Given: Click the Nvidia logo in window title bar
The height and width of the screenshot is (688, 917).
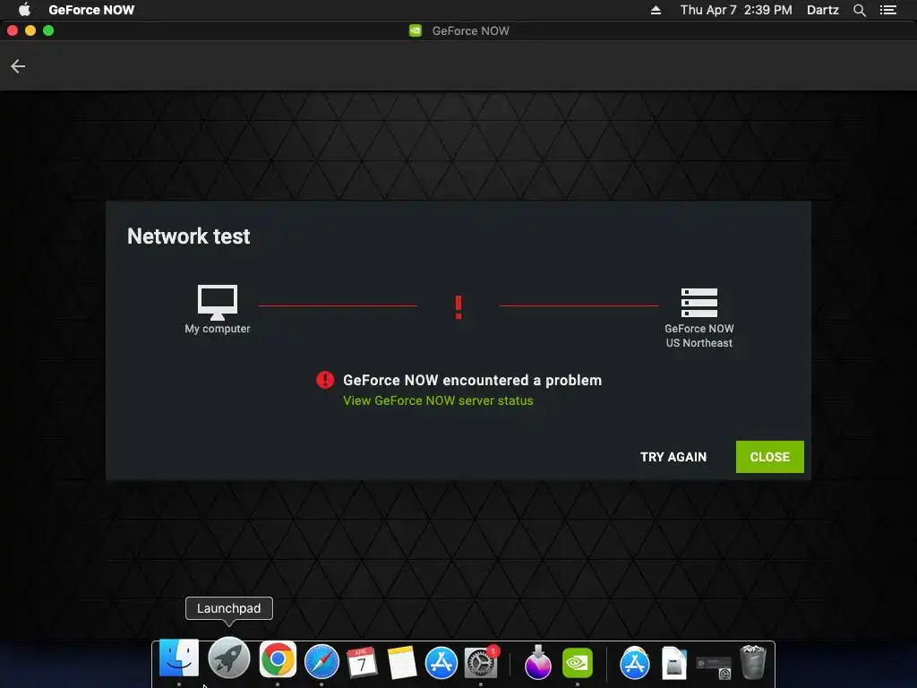Looking at the screenshot, I should (x=416, y=30).
